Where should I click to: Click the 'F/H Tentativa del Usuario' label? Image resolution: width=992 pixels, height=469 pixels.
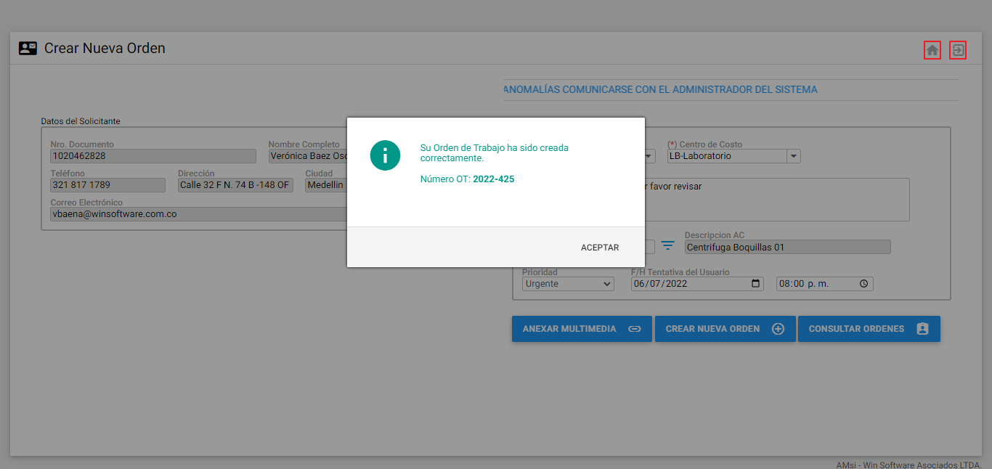[x=680, y=272]
